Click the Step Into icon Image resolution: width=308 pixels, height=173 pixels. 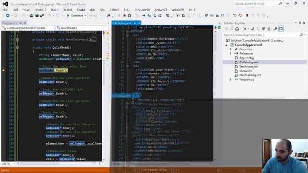point(149,16)
